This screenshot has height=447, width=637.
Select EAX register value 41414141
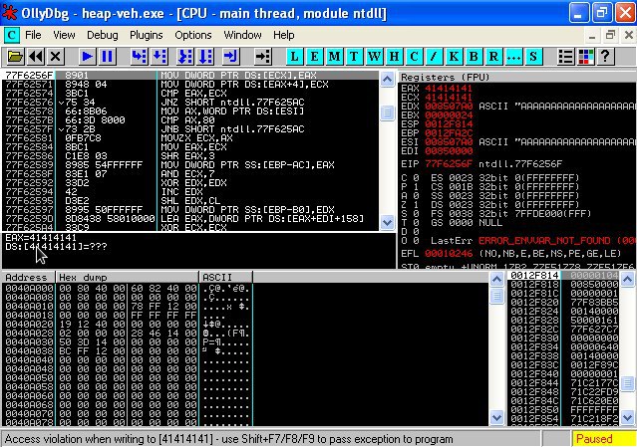pos(449,88)
